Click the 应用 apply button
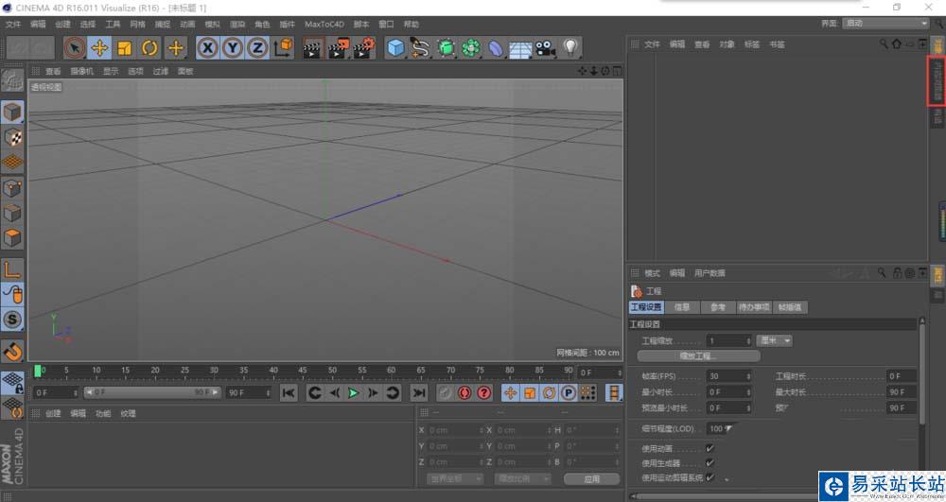 (591, 479)
